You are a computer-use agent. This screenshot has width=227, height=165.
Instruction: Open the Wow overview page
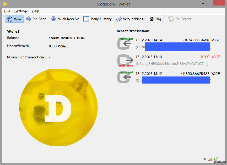(x=14, y=19)
